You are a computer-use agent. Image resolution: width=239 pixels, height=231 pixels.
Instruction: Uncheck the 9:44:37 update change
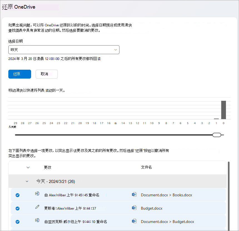tap(18, 209)
